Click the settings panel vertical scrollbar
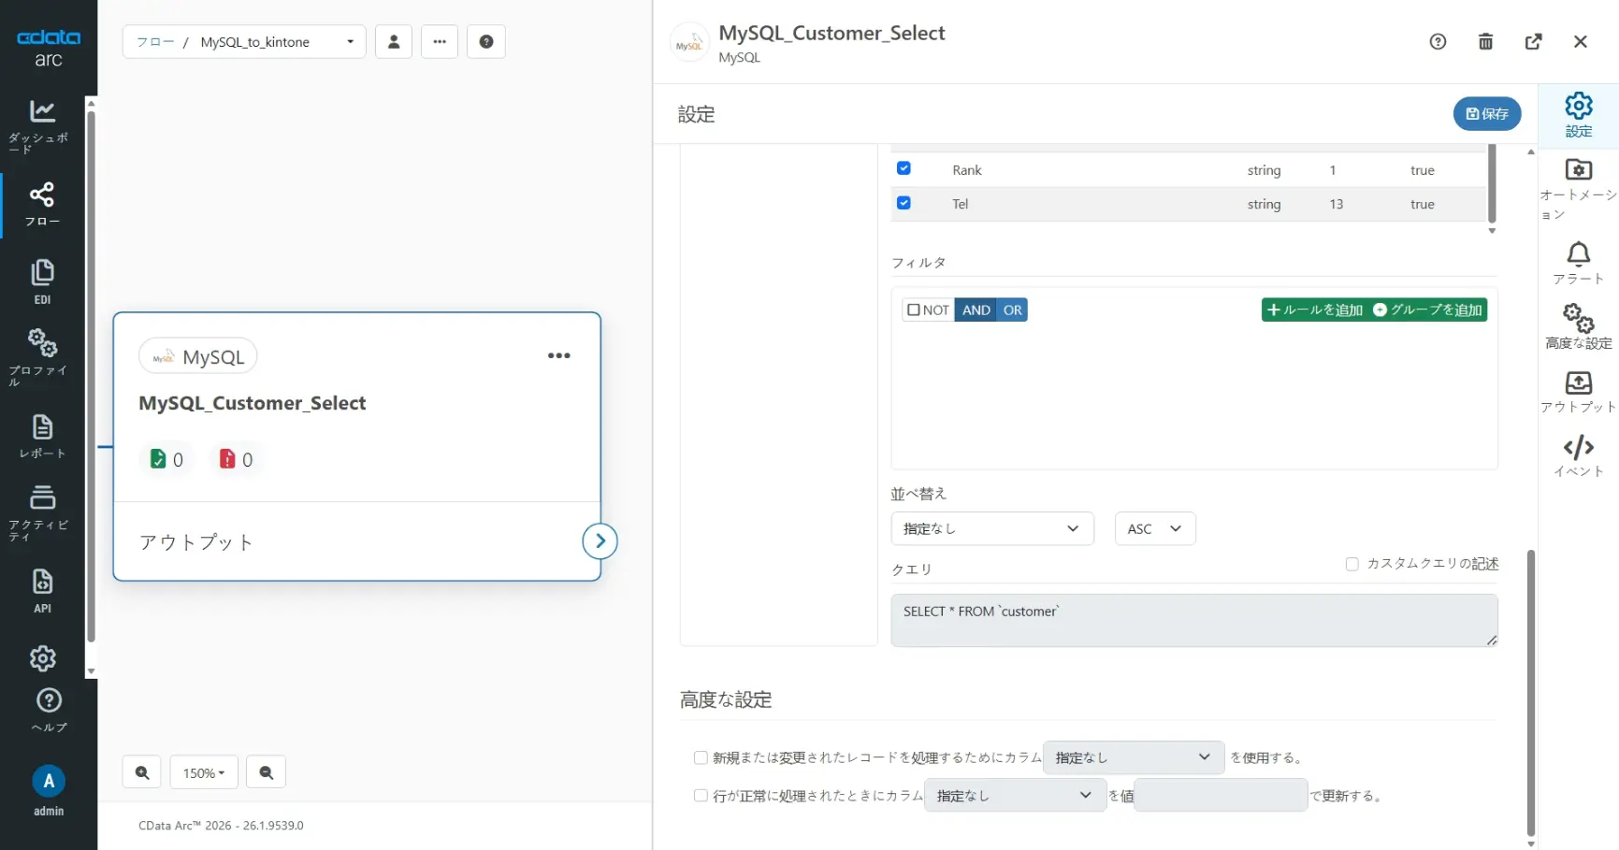 (x=1530, y=692)
